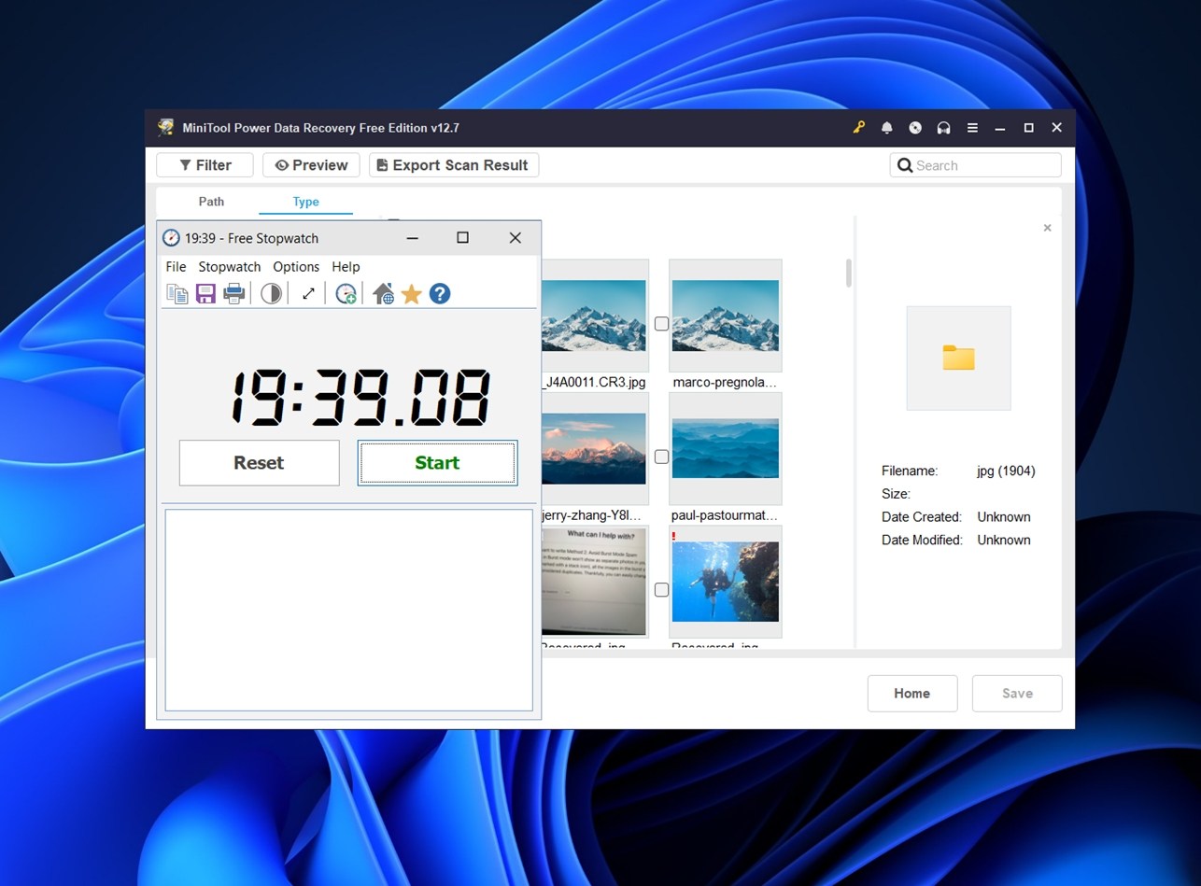This screenshot has height=886, width=1201.
Task: Rate the app with the star icon
Action: (x=411, y=293)
